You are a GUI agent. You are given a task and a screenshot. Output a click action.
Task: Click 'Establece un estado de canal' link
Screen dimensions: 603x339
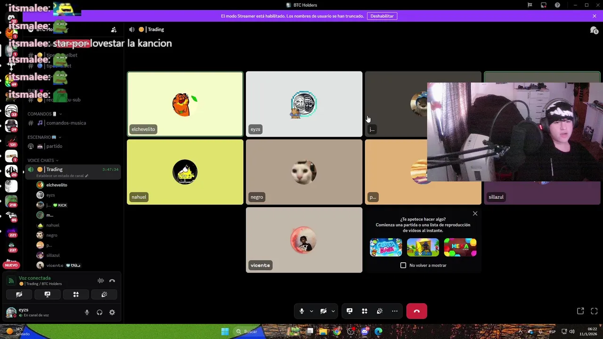pyautogui.click(x=62, y=176)
